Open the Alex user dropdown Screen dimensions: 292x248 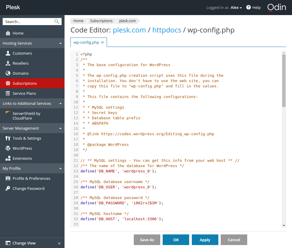click(x=236, y=8)
